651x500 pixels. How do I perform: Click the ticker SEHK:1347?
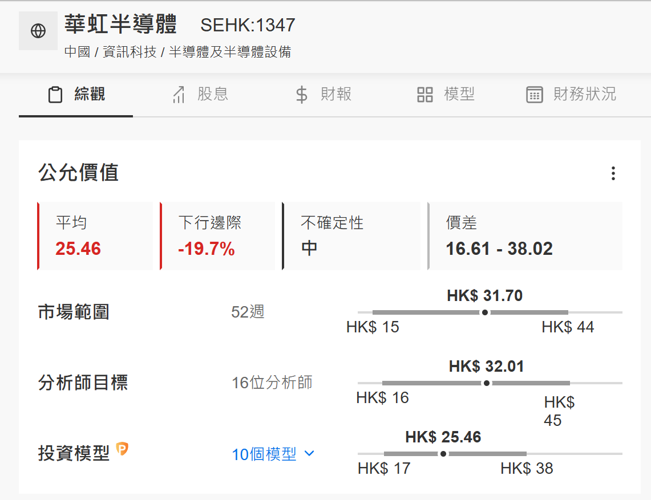tap(248, 25)
